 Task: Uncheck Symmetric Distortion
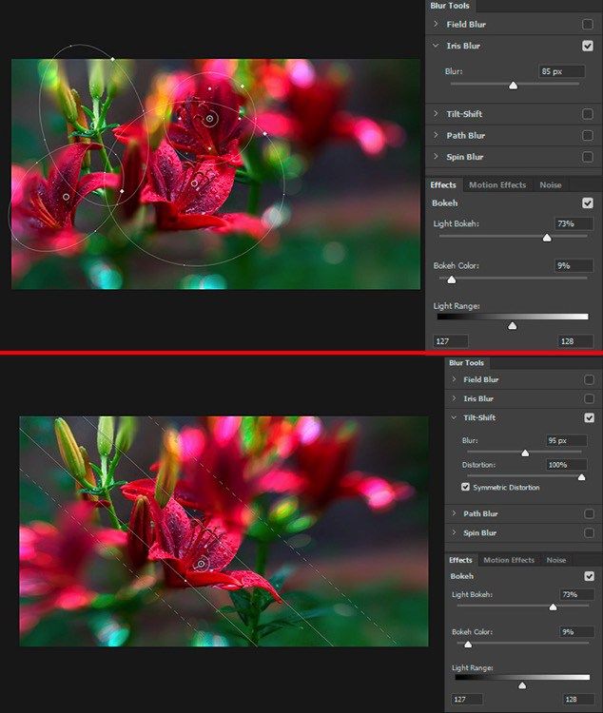(465, 488)
